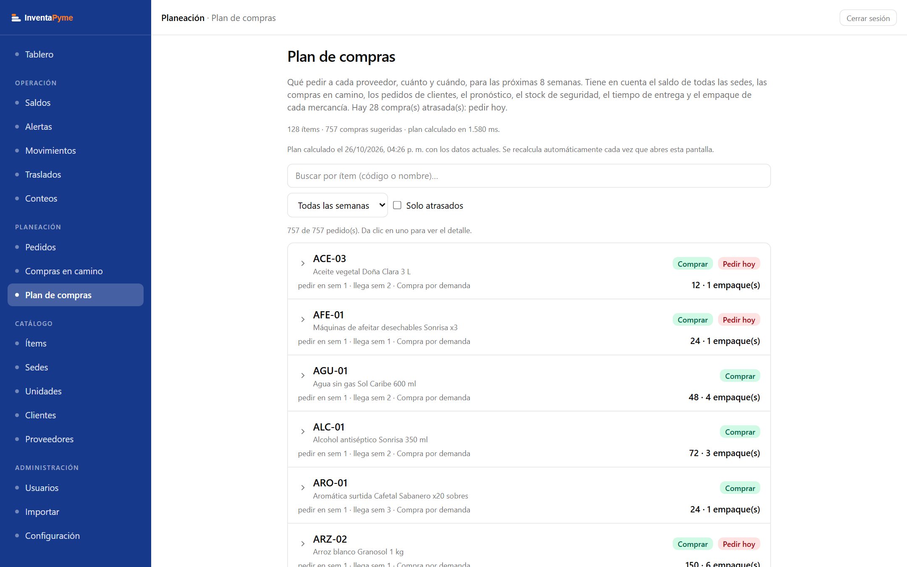907x567 pixels.
Task: Expand the AGU-01 row chevron
Action: pos(303,375)
